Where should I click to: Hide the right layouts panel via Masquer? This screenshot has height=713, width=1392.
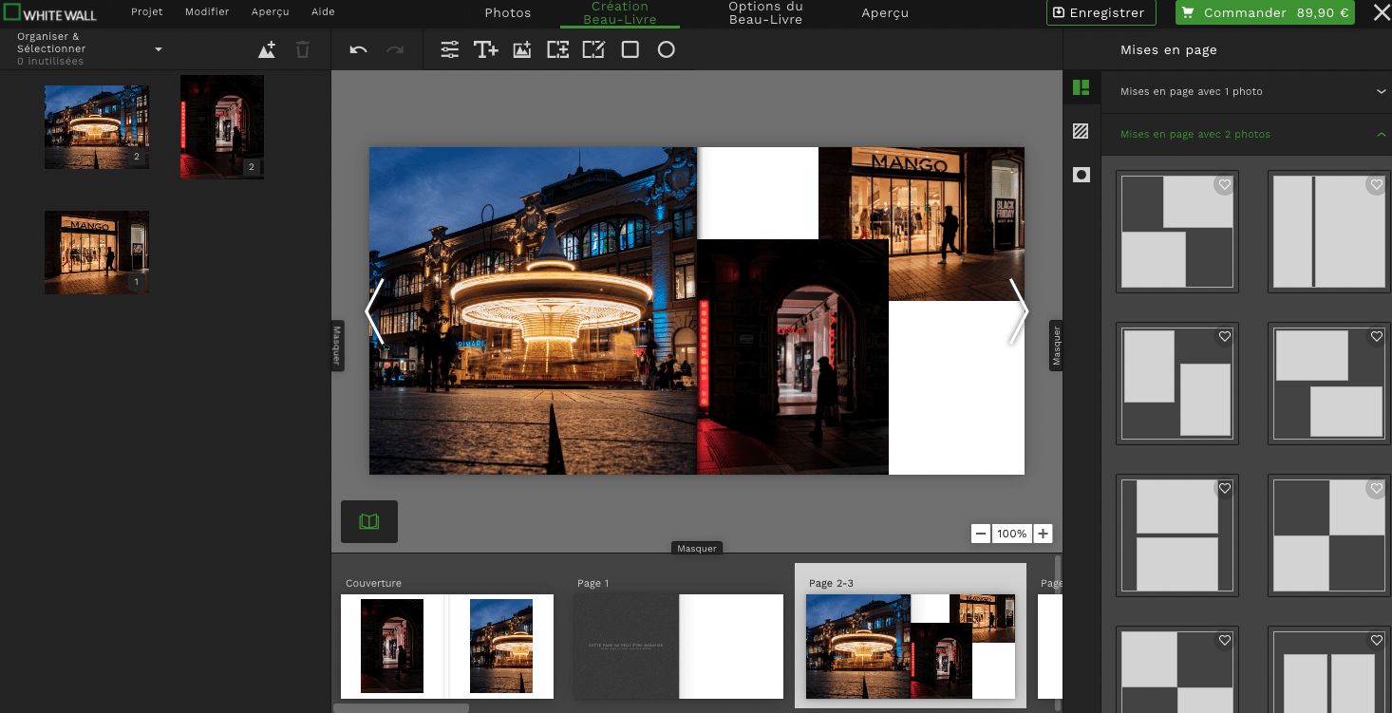(x=1056, y=346)
